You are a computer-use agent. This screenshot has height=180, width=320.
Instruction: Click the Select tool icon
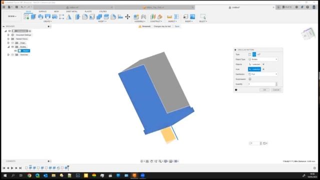pos(203,16)
